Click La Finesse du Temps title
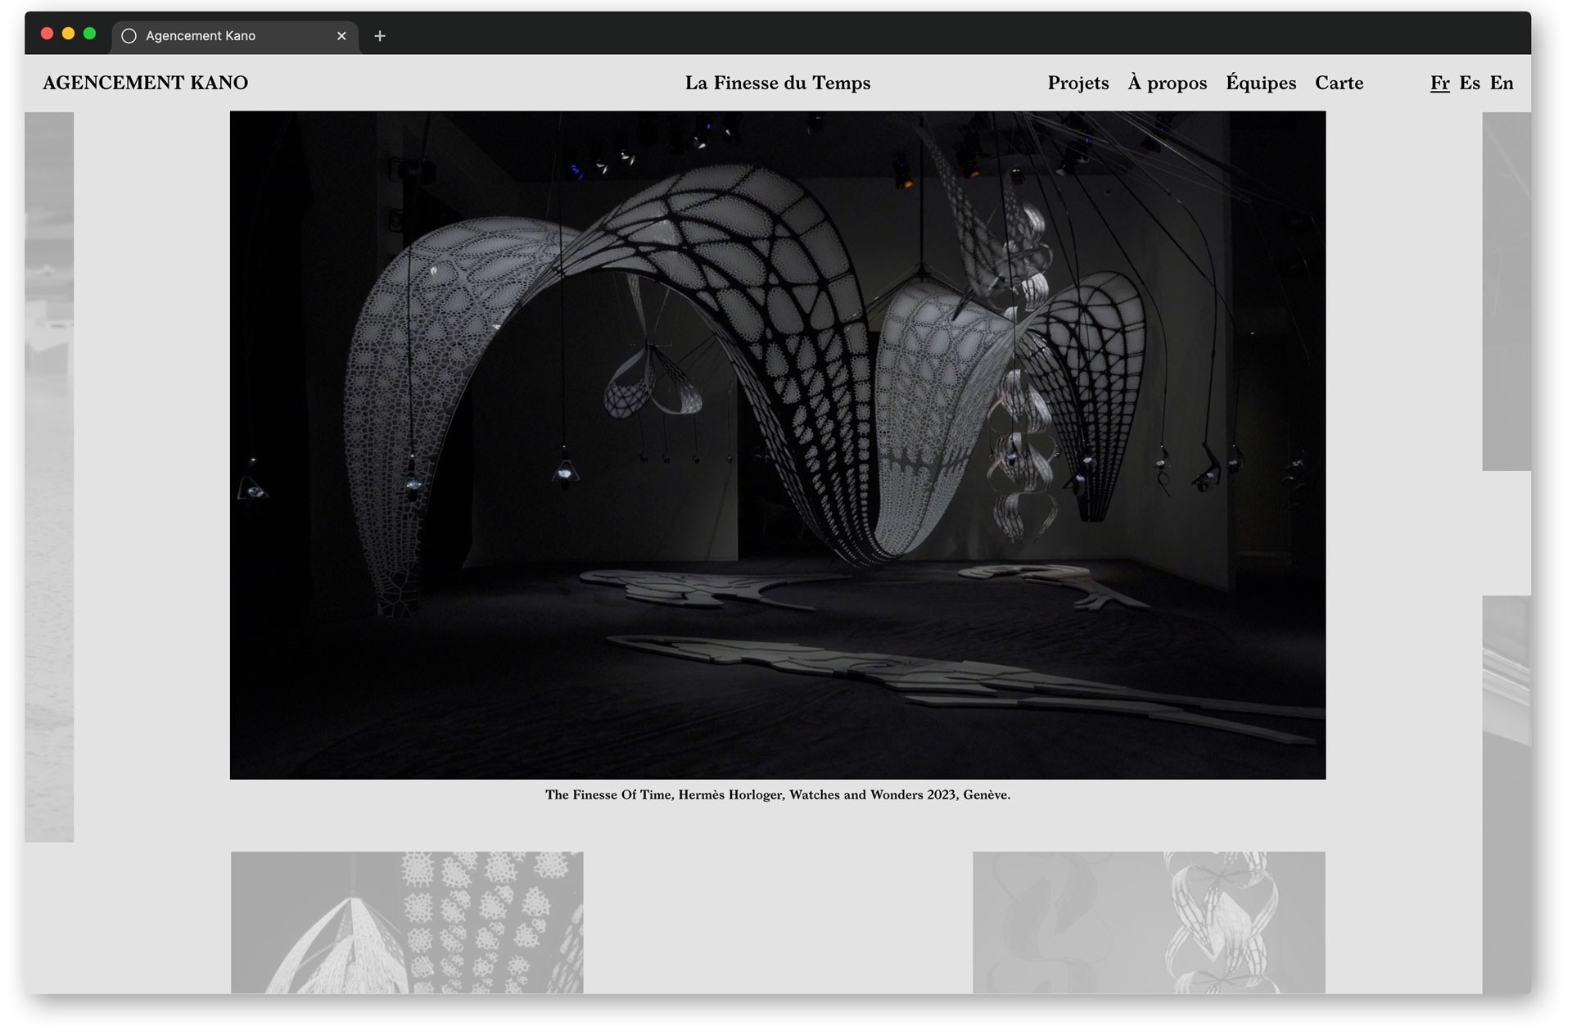 coord(777,83)
